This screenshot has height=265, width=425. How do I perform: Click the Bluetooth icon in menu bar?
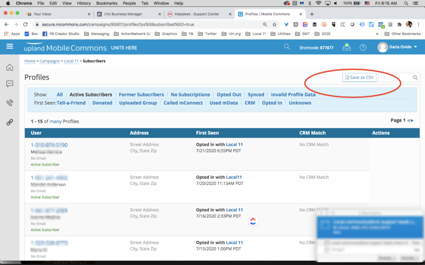coord(310,3)
